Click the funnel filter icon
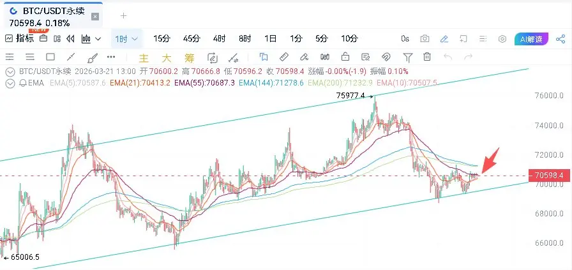This screenshot has height=270, width=572. pyautogui.click(x=407, y=57)
